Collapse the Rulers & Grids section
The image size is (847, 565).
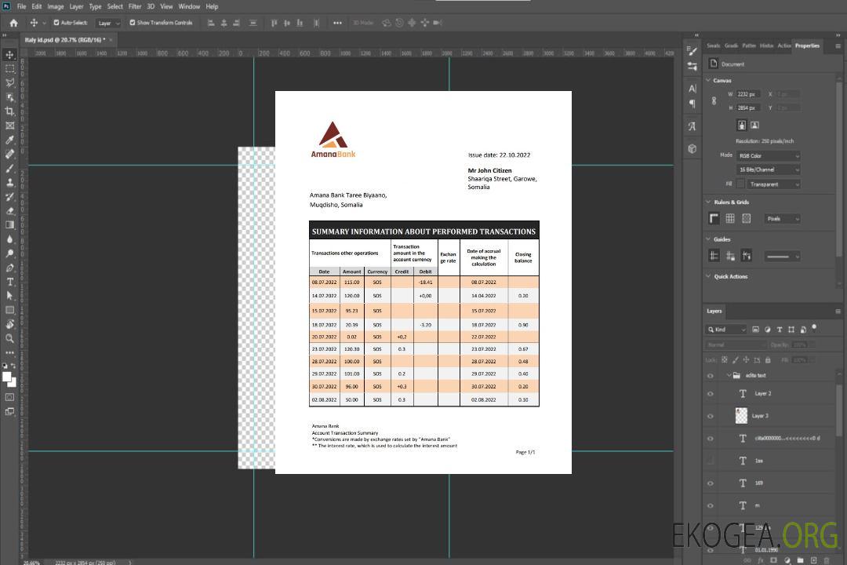coord(709,202)
